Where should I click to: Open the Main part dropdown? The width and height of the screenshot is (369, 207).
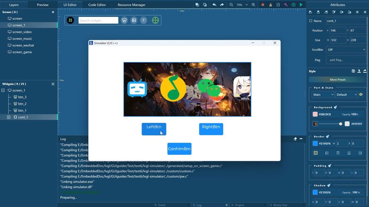(x=323, y=94)
